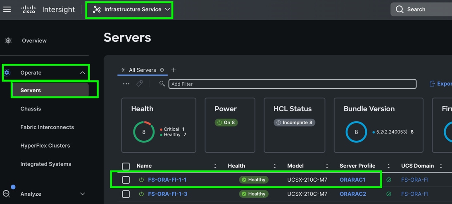Screen dimensions: 452x204
Task: Click the Infrastructure Service network icon
Action: pyautogui.click(x=97, y=10)
